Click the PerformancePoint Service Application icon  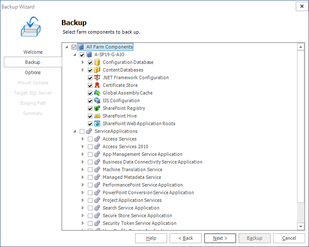[x=97, y=185]
